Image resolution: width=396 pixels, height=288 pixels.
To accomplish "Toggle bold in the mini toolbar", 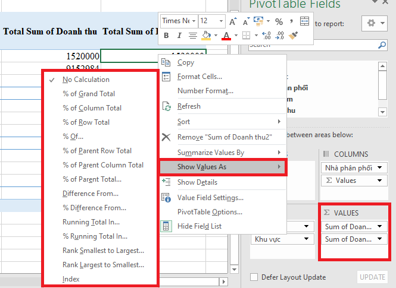I will [167, 36].
